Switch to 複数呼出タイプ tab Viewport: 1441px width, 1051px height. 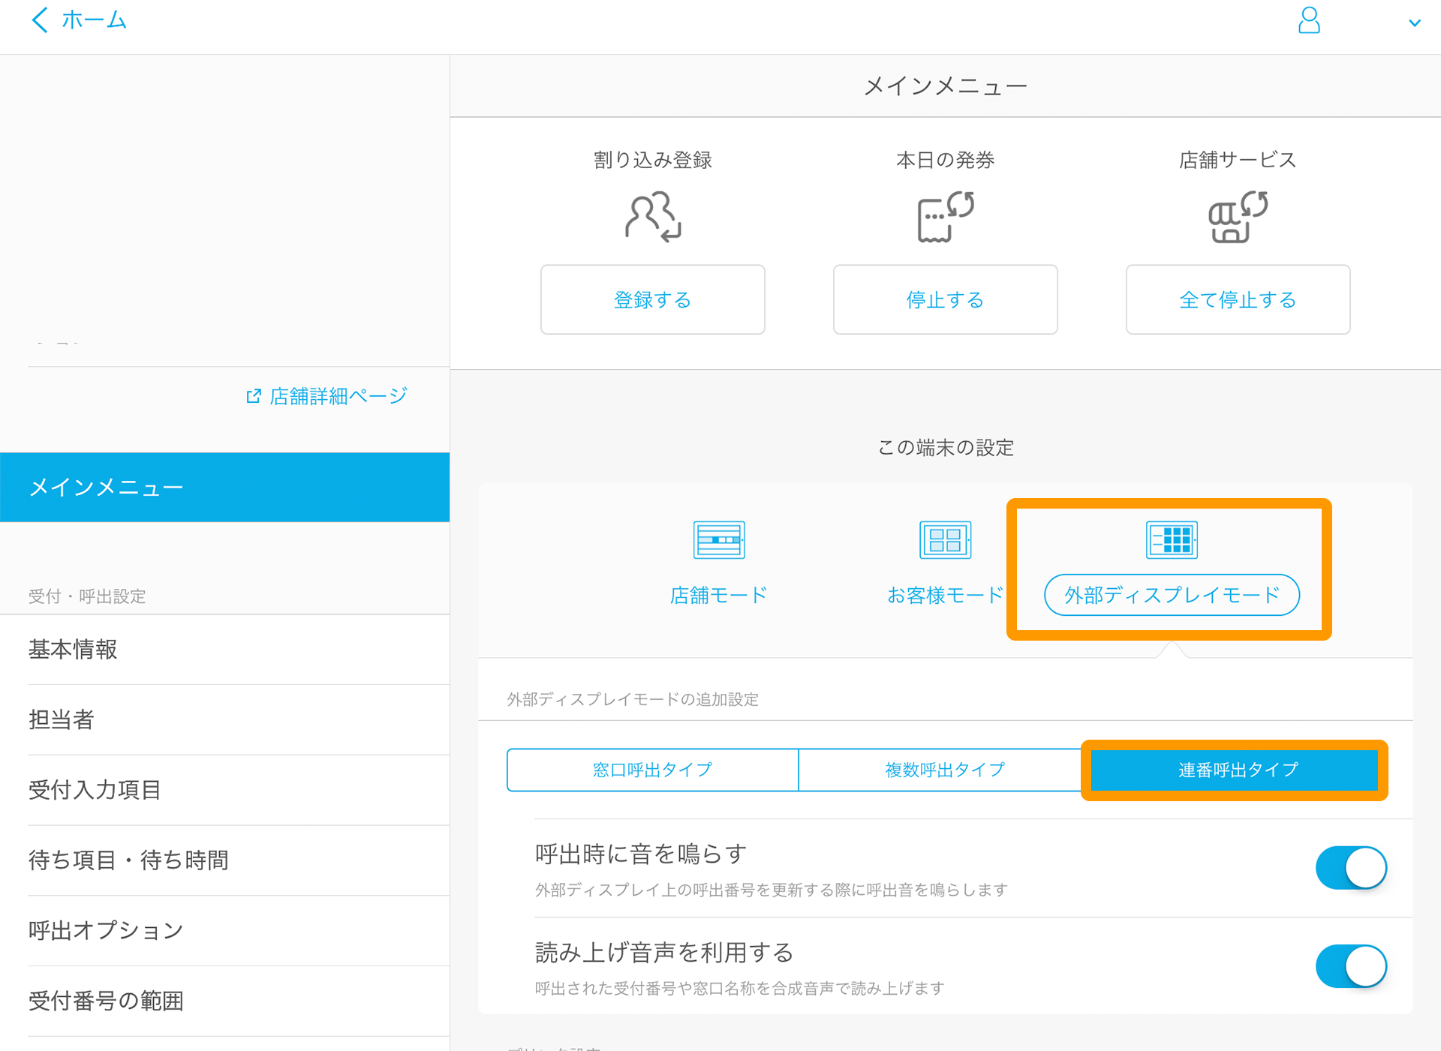pyautogui.click(x=945, y=770)
